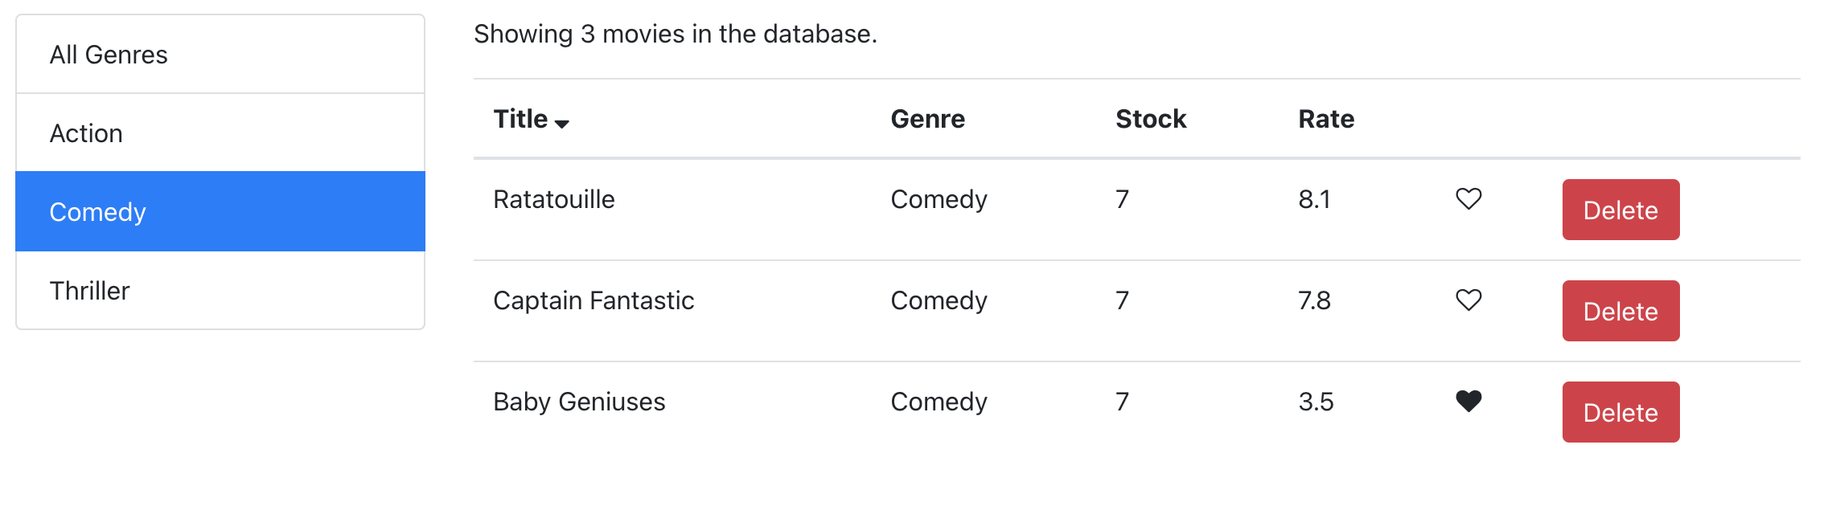Sort movies by Stock column header

(1150, 119)
